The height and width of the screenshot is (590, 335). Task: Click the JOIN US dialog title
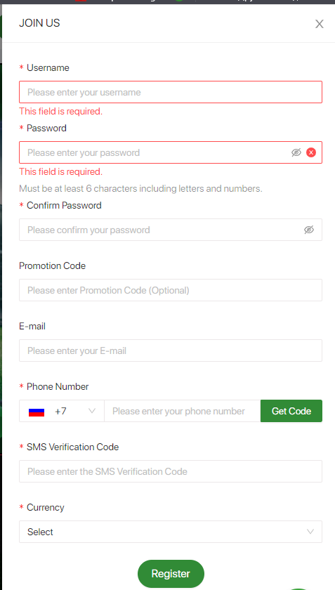[39, 23]
